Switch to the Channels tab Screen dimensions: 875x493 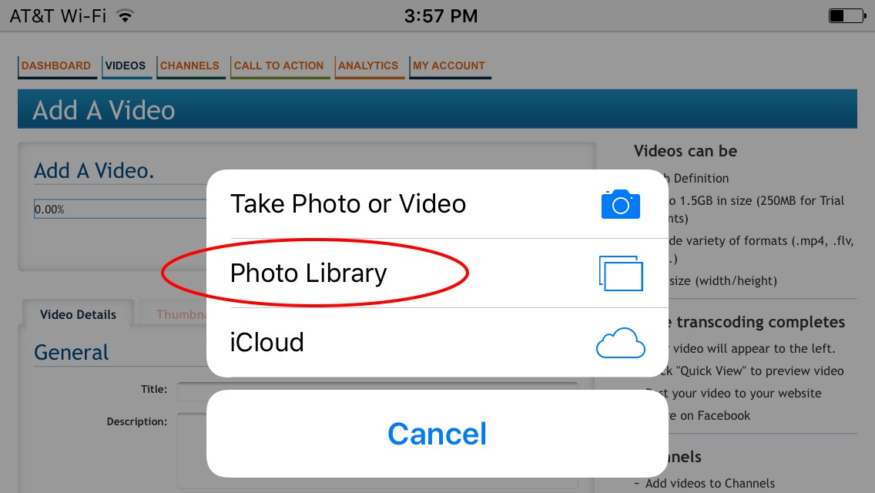pos(190,66)
